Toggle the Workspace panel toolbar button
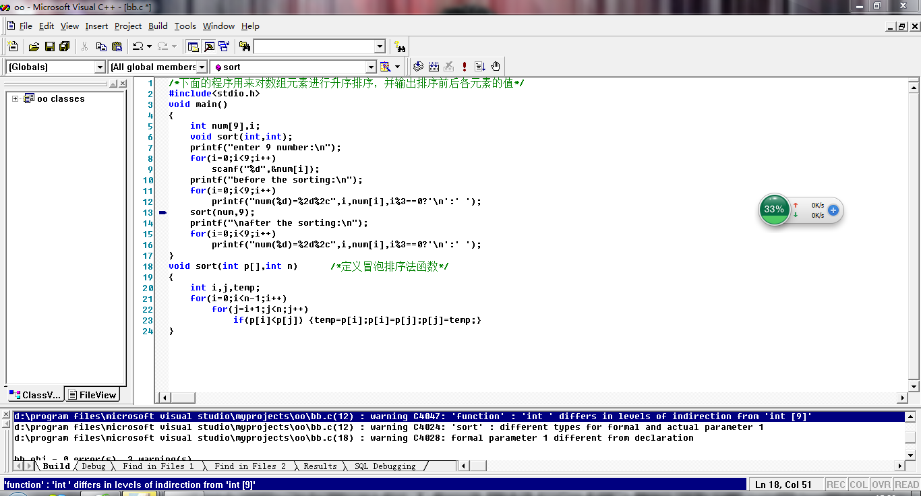 193,46
